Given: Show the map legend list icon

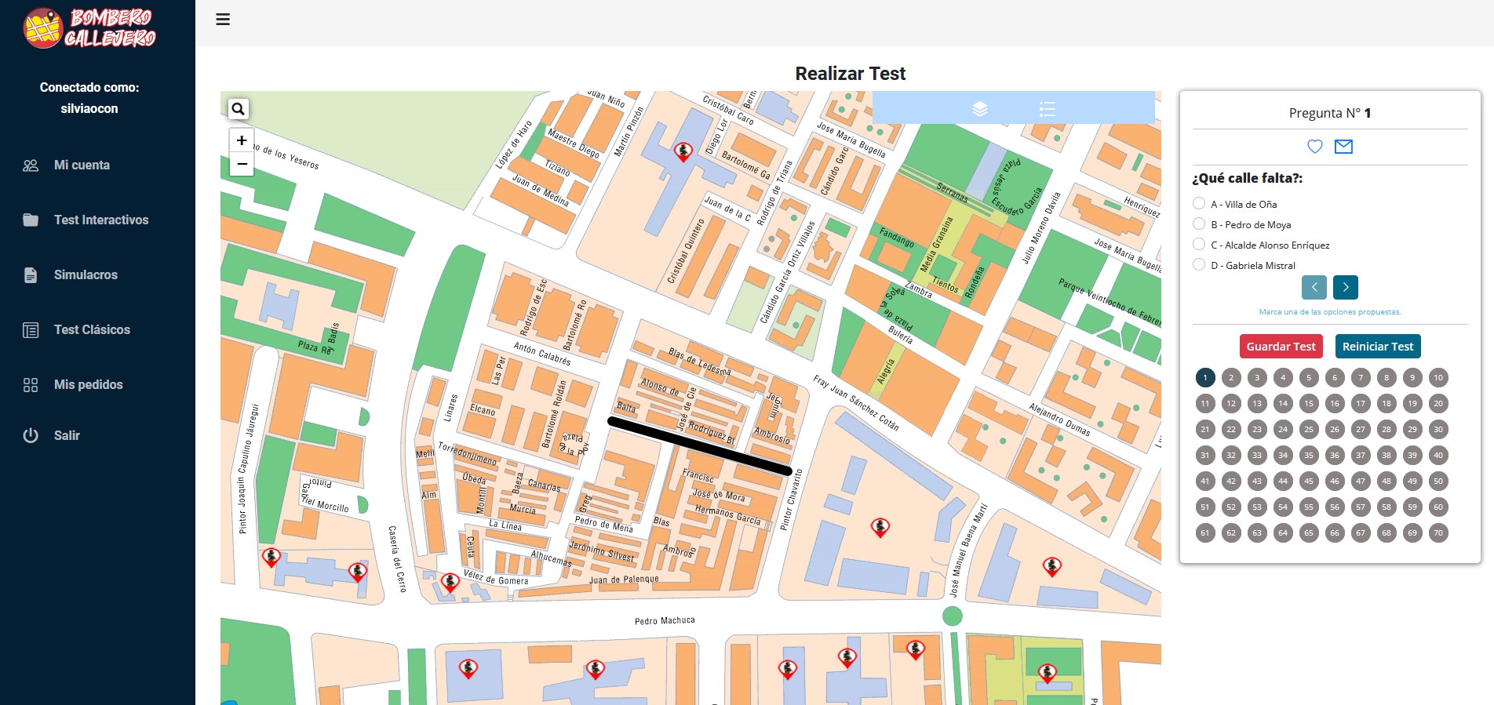Looking at the screenshot, I should pos(1047,109).
